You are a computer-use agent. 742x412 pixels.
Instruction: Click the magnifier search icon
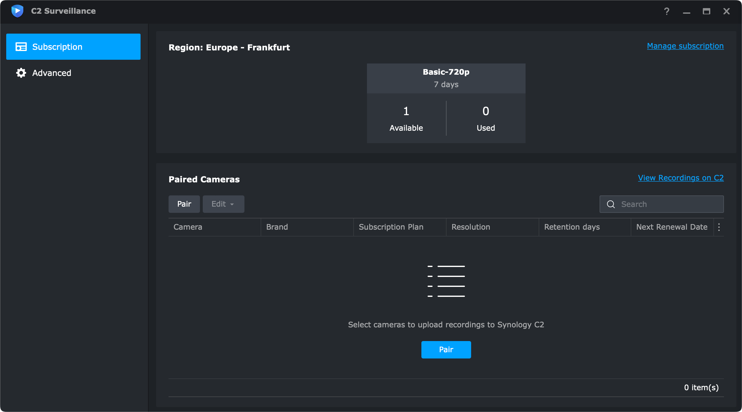(611, 204)
